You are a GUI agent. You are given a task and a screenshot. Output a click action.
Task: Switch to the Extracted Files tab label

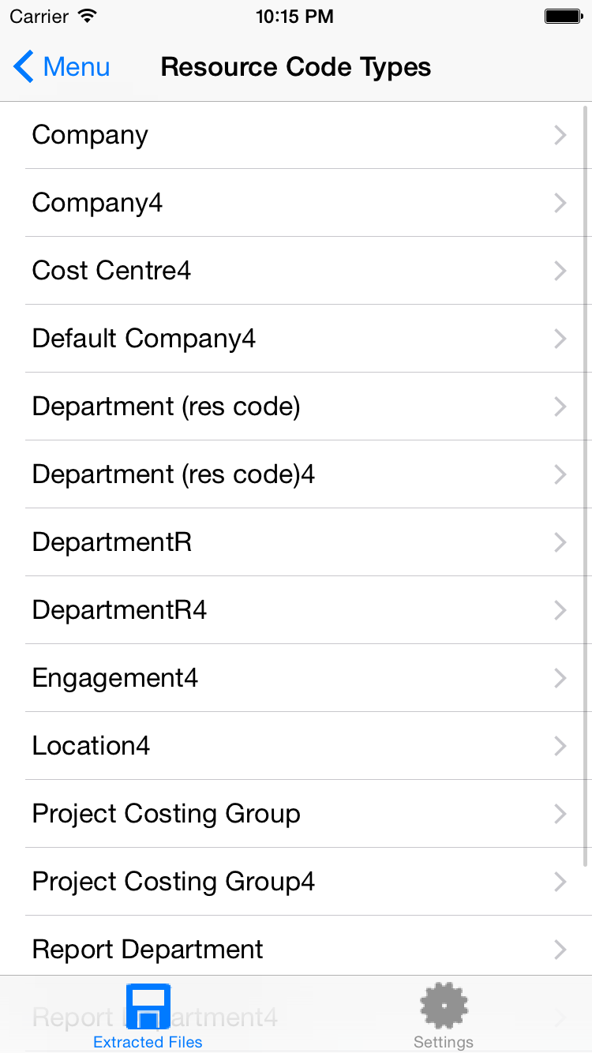tap(148, 1042)
